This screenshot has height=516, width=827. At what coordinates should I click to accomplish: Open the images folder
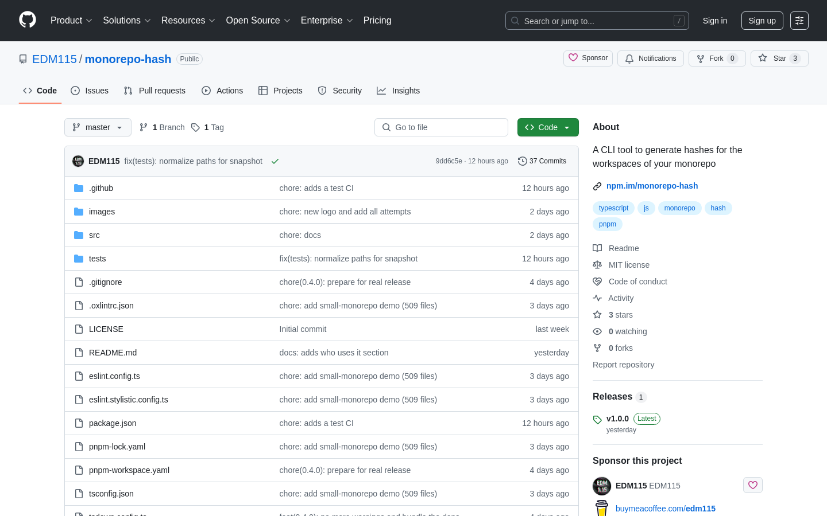coord(102,212)
